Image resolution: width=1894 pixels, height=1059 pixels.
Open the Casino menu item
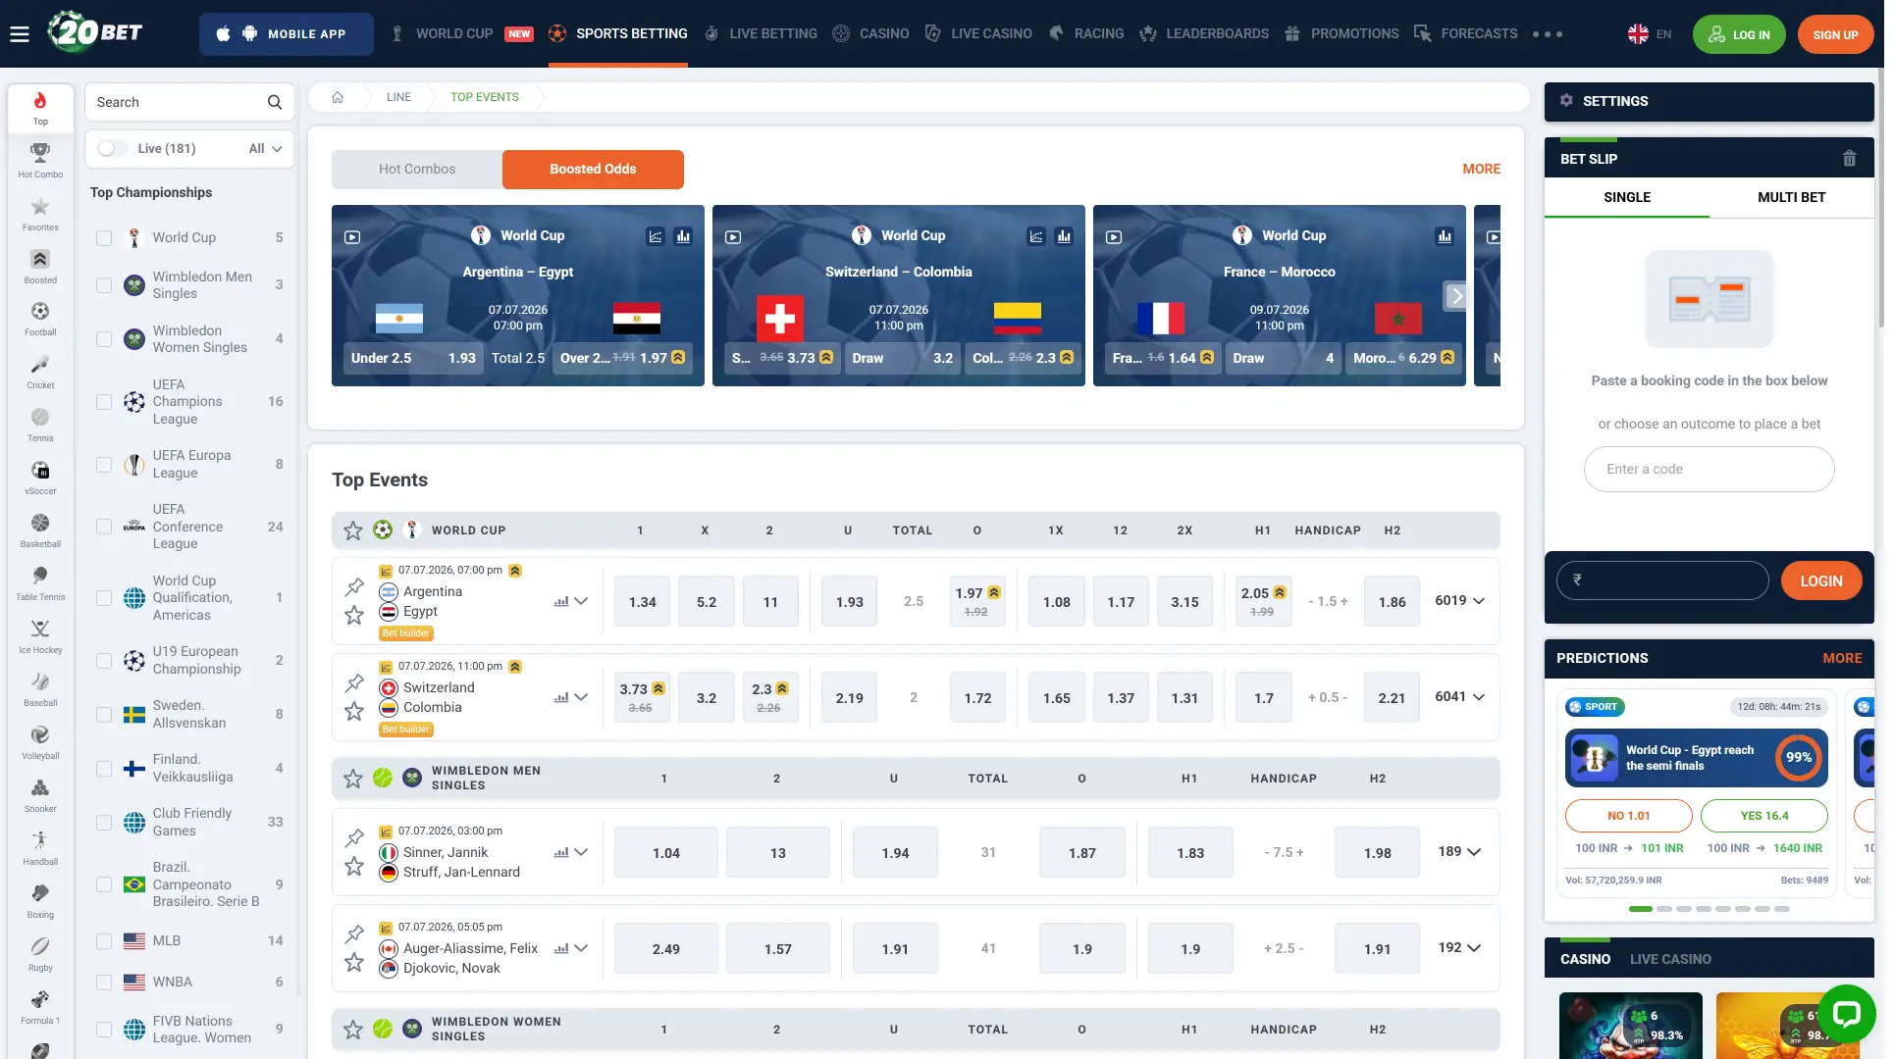tap(870, 34)
